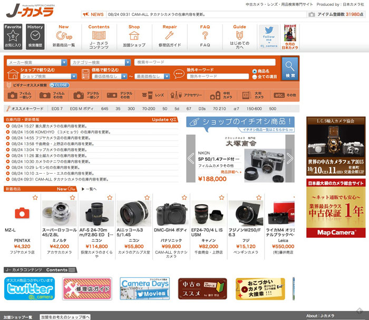Favorite the DMC-GH4 body star

184,197
